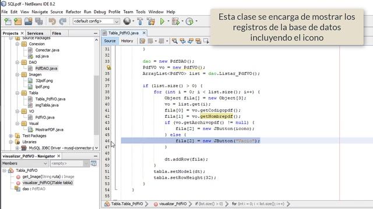Click the Last Edit icon in the editor toolbar
This screenshot has height=209, width=373.
pyautogui.click(x=142, y=41)
